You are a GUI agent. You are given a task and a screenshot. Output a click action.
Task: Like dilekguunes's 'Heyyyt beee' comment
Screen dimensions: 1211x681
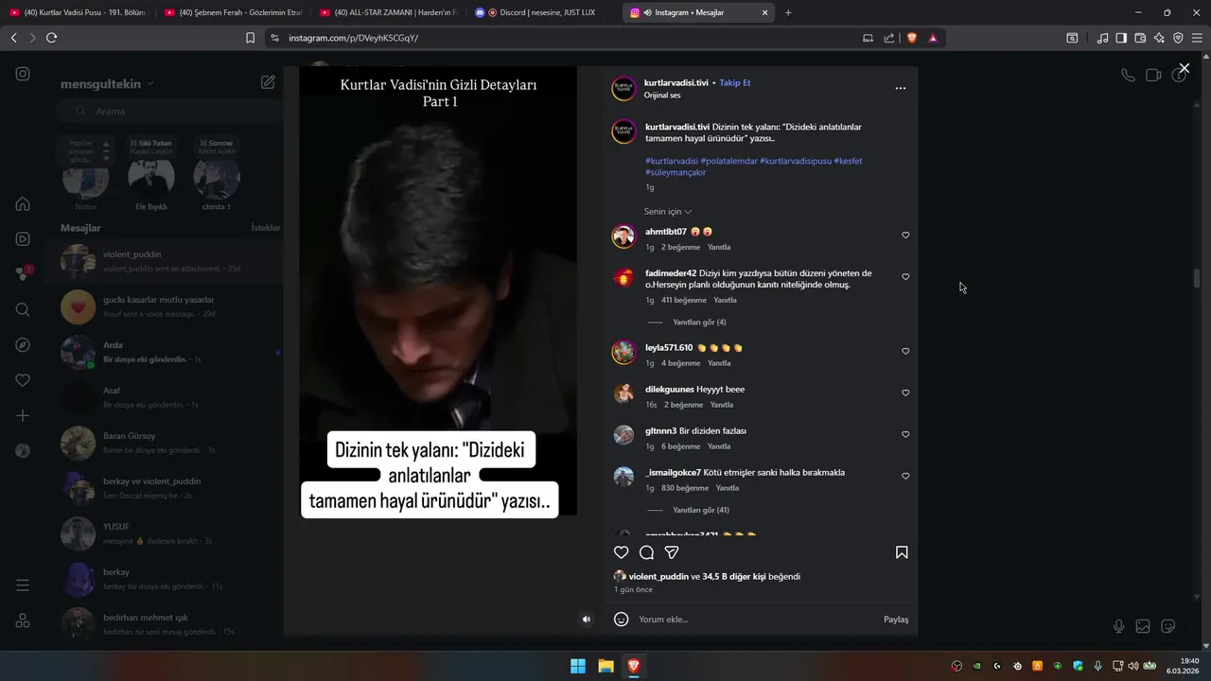point(905,393)
